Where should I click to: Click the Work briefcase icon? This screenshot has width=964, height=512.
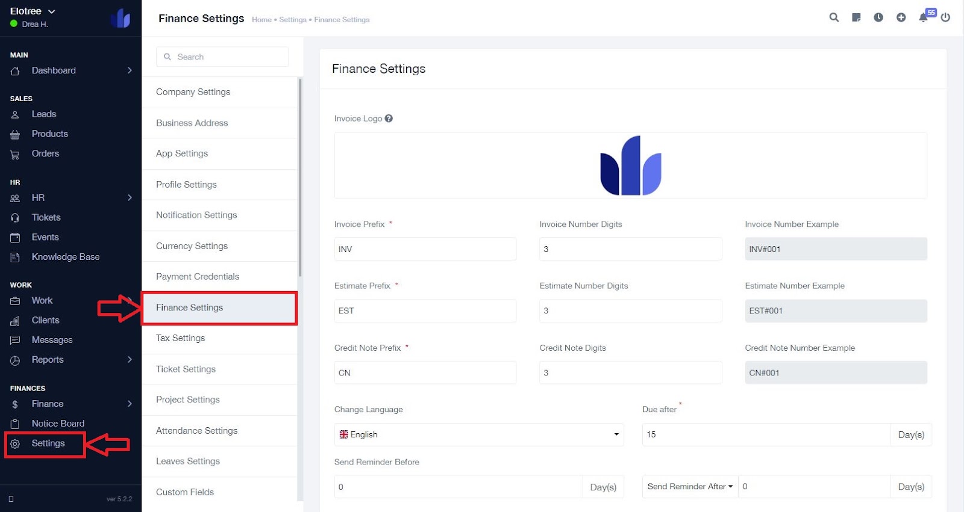[x=15, y=301]
